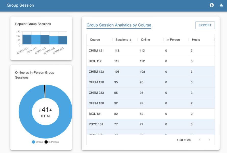
Task: Click Sessions value 112 for BIOL 112
Action: click(x=117, y=61)
